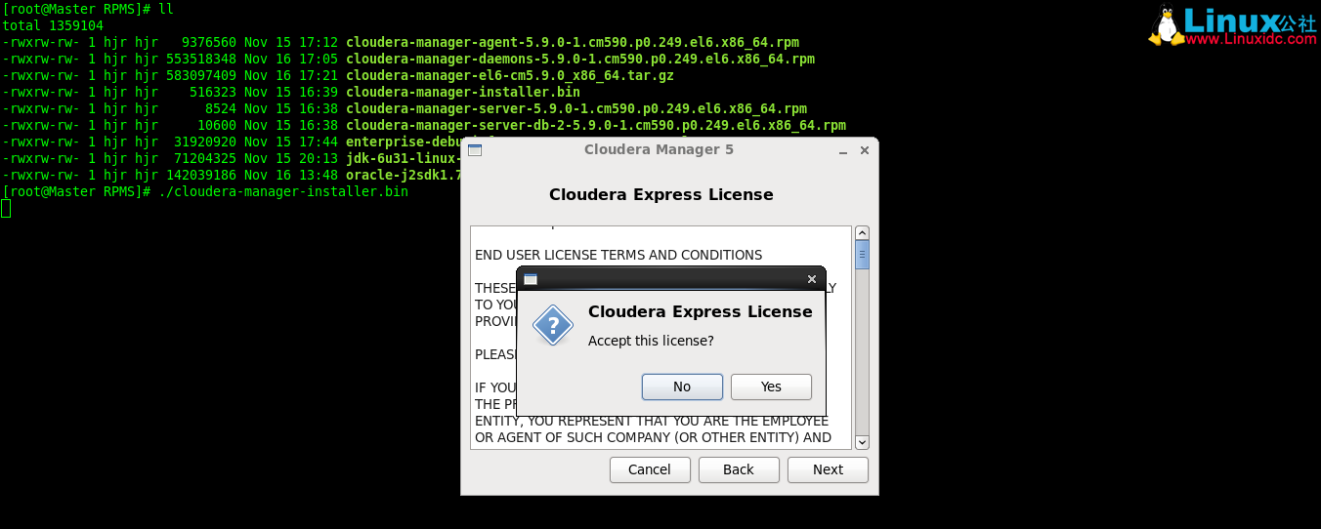The width and height of the screenshot is (1321, 529).
Task: Click 'Accept this license?' dialog text
Action: [651, 341]
